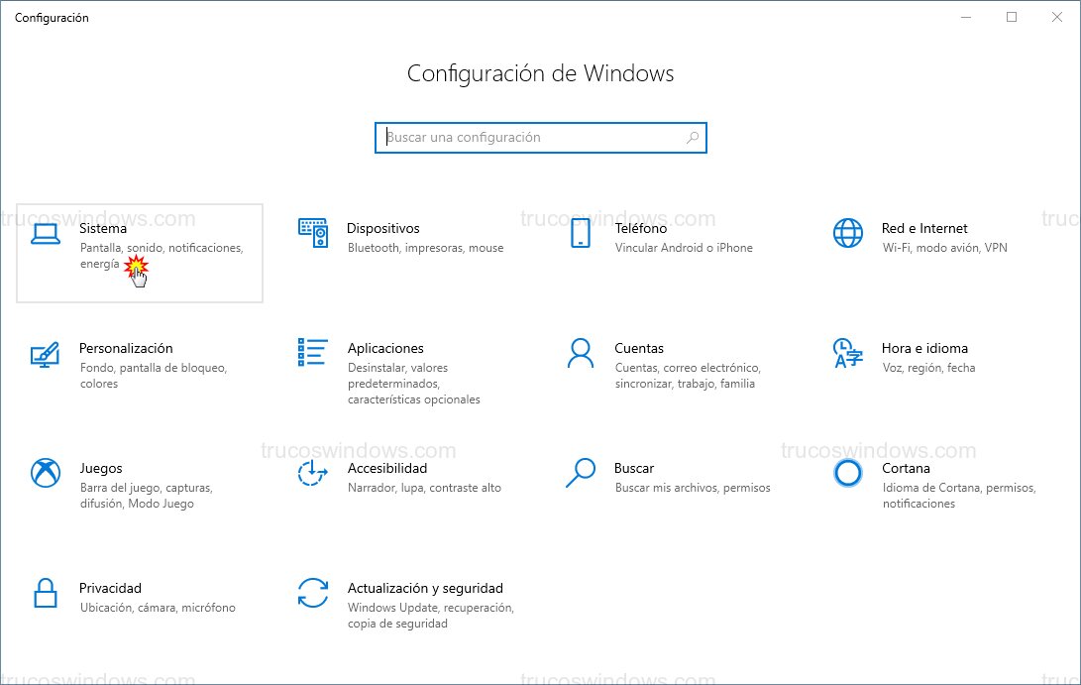Open the Accesibilidad dotted clock icon
This screenshot has height=685, width=1081.
(313, 473)
